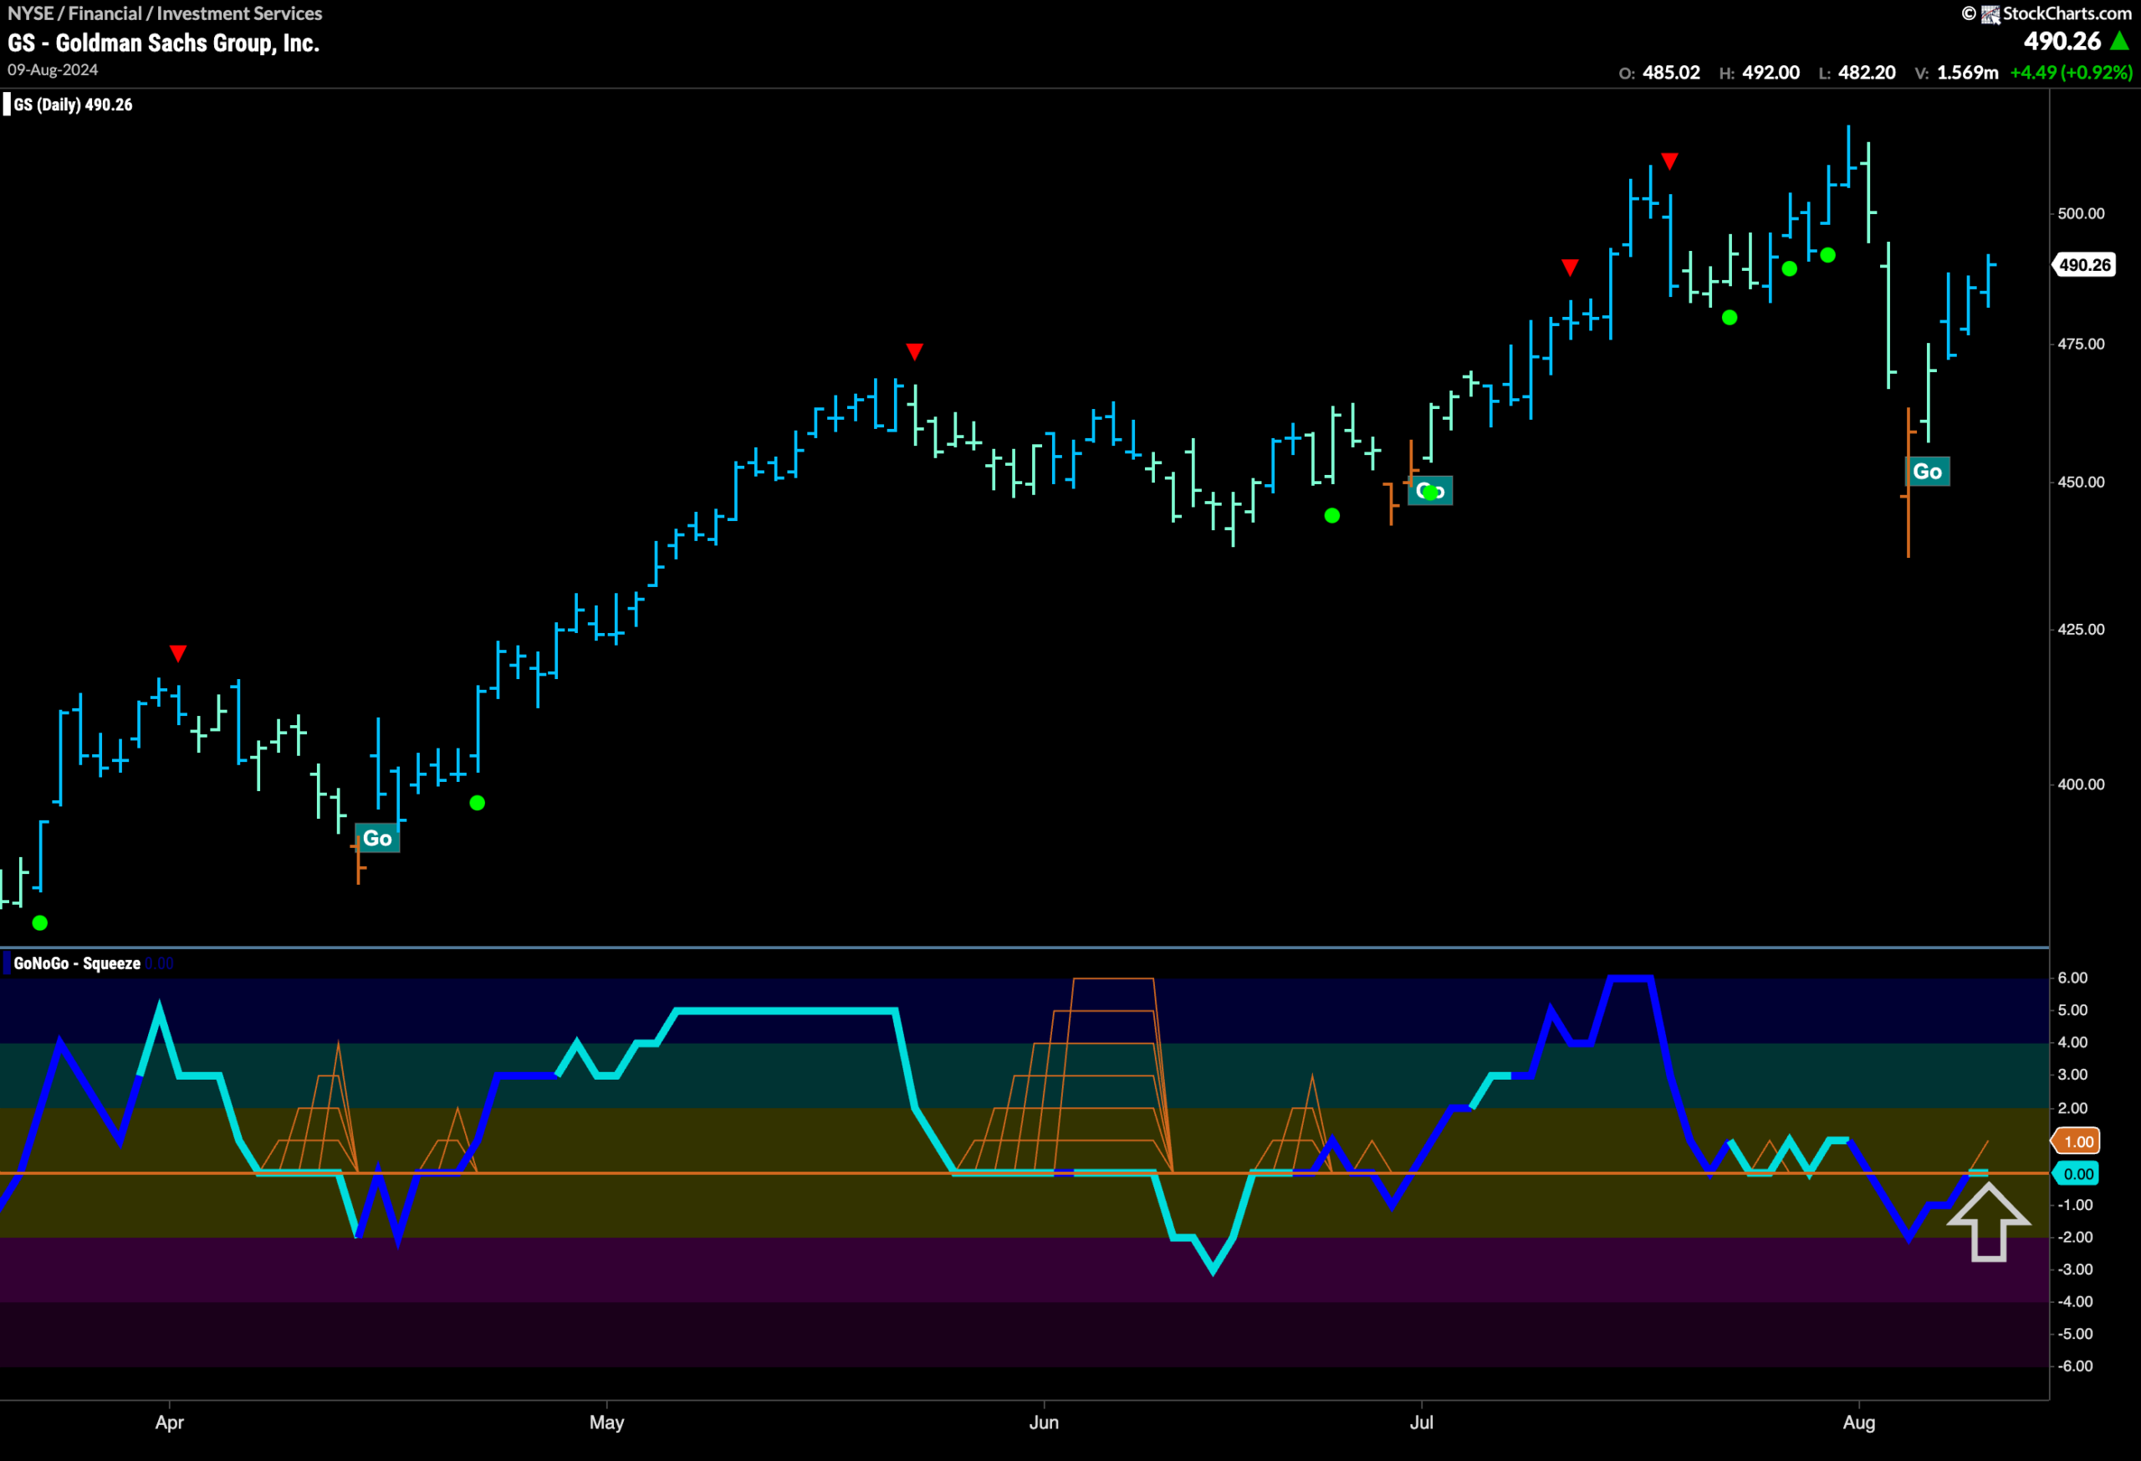The image size is (2141, 1461).
Task: Click the red triangle marker at the late May peak
Action: click(x=914, y=351)
